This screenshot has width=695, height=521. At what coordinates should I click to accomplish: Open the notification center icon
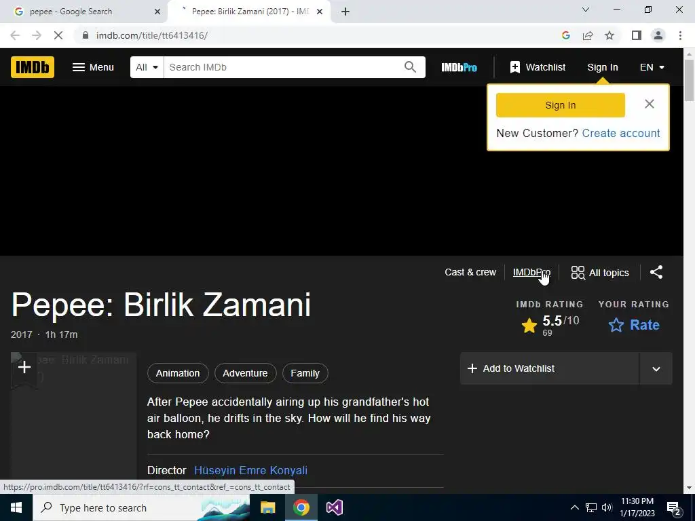(x=674, y=508)
